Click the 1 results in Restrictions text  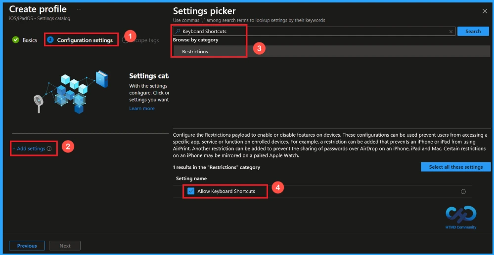pyautogui.click(x=217, y=168)
